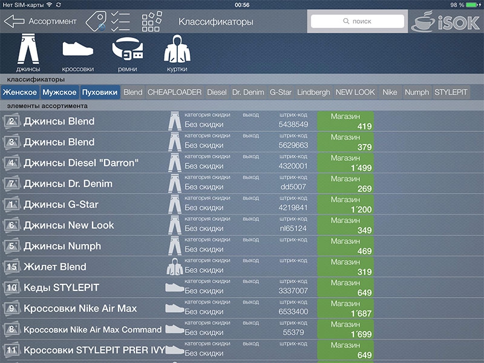The image size is (484, 363).
Task: Select the item name Джинсы G-Star
Action: click(61, 204)
